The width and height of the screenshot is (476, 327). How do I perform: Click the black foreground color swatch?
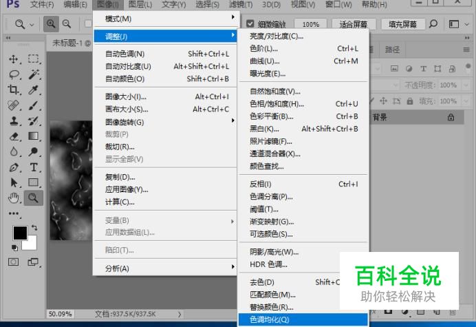[x=20, y=233]
